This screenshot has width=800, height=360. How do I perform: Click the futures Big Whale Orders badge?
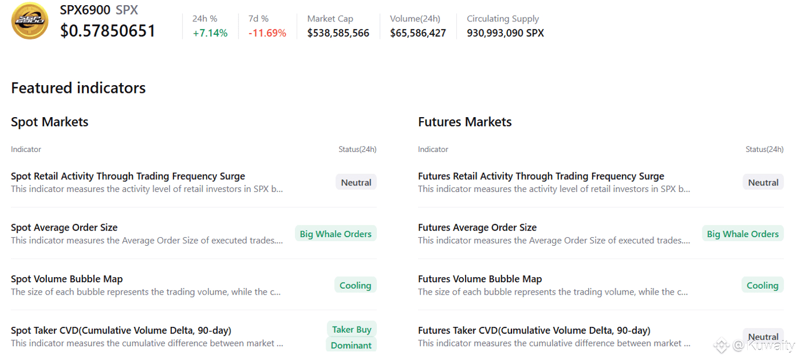pos(743,234)
